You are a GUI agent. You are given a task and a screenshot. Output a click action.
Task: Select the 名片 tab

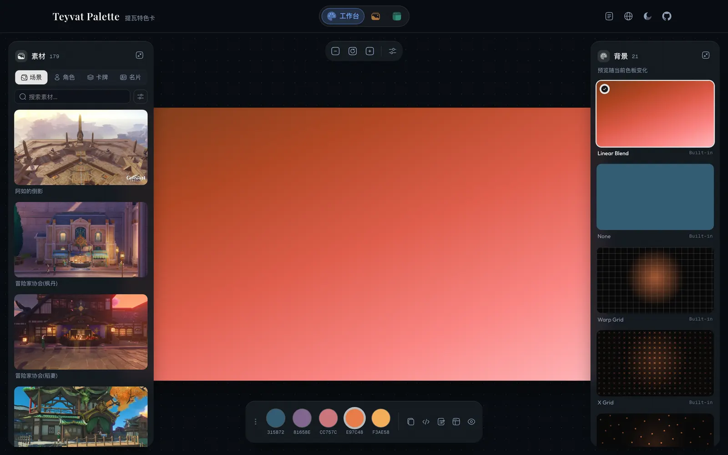131,77
